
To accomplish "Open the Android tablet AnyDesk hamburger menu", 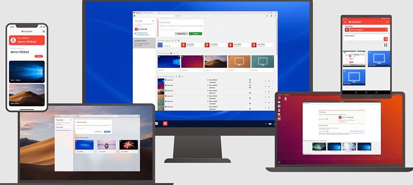I will pos(345,22).
